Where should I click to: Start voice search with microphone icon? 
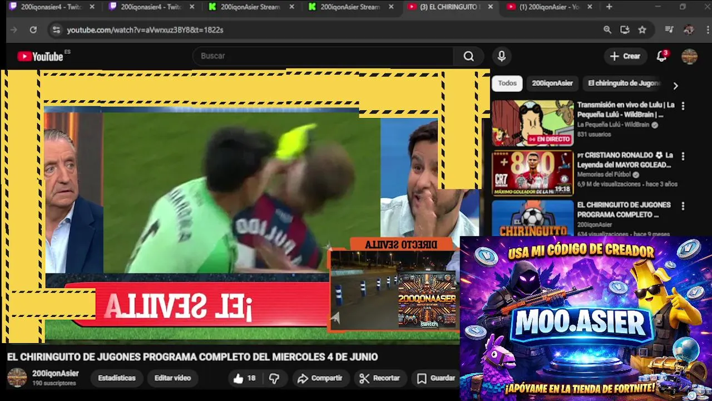point(501,56)
